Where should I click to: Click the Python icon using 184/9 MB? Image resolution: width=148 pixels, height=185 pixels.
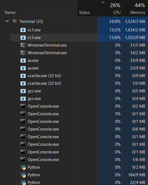pyautogui.click(x=23, y=175)
